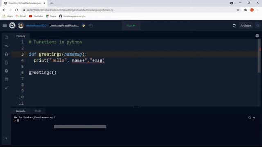Reload the page
Image resolution: width=262 pixels, height=147 pixels.
[x=16, y=10]
